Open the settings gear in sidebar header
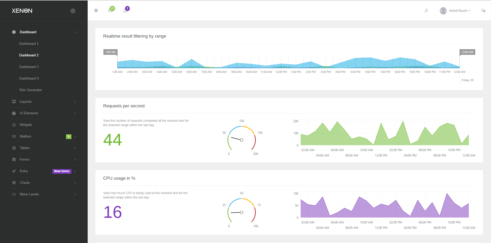The image size is (491, 243). 73,11
